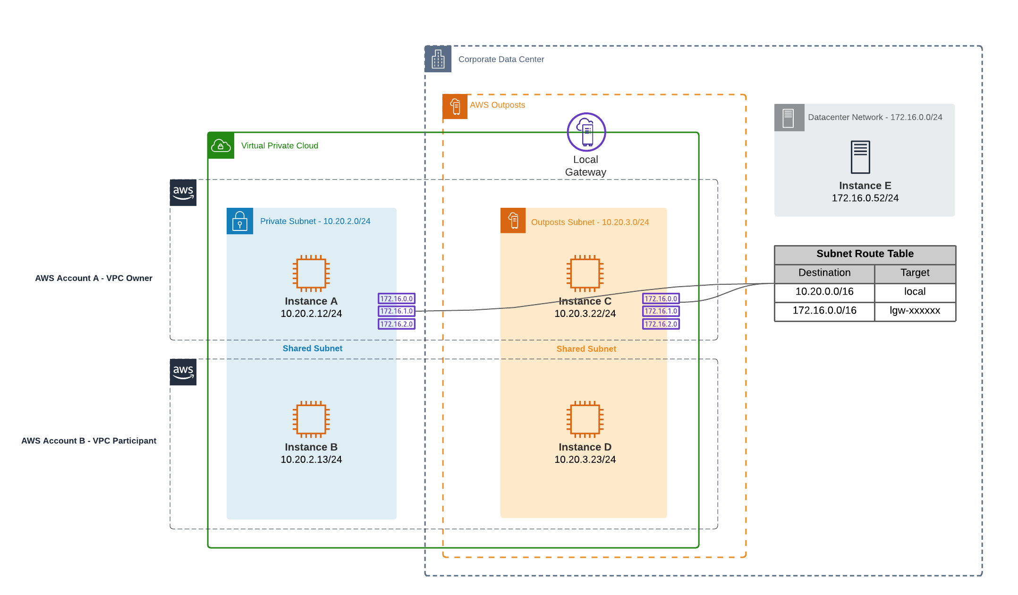Click the Destination column header

tap(824, 273)
